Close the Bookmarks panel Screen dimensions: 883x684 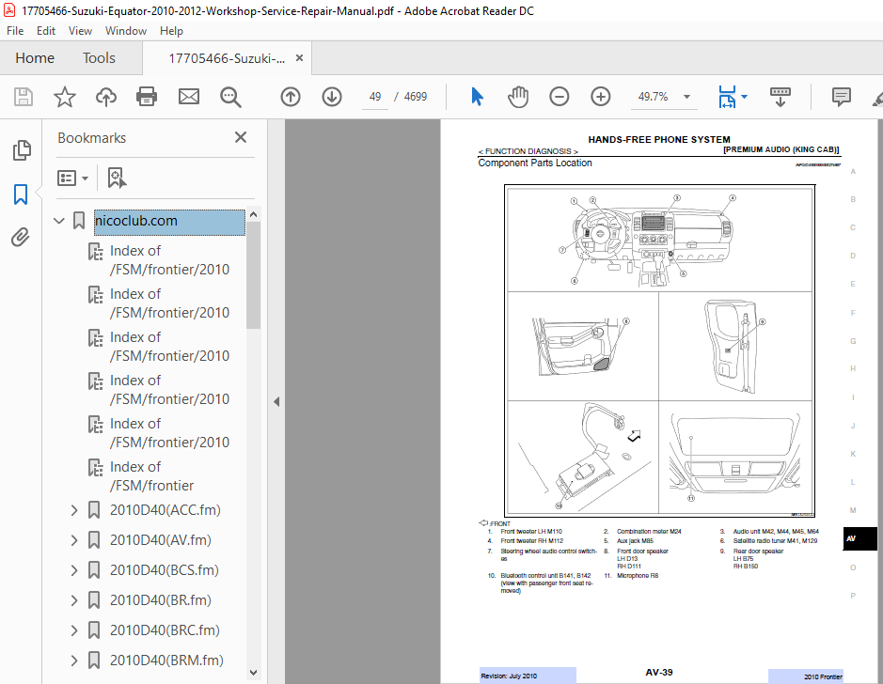point(241,137)
